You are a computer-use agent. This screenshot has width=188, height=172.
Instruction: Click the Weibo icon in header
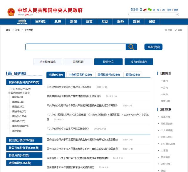coord(145,10)
